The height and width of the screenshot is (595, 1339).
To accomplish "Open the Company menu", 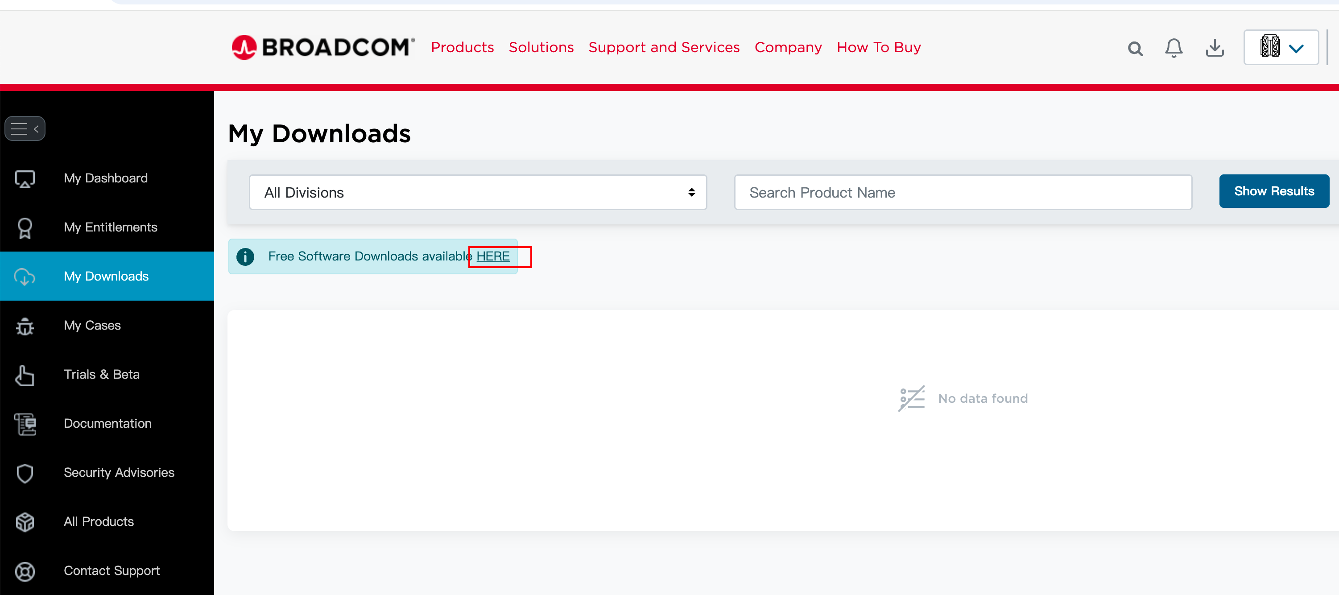I will click(x=788, y=47).
